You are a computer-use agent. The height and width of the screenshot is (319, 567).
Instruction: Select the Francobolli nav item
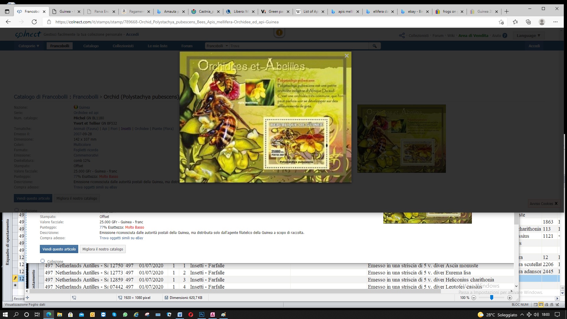click(x=60, y=46)
